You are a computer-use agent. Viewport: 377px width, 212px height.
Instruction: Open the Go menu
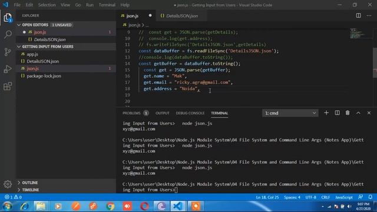click(78, 5)
